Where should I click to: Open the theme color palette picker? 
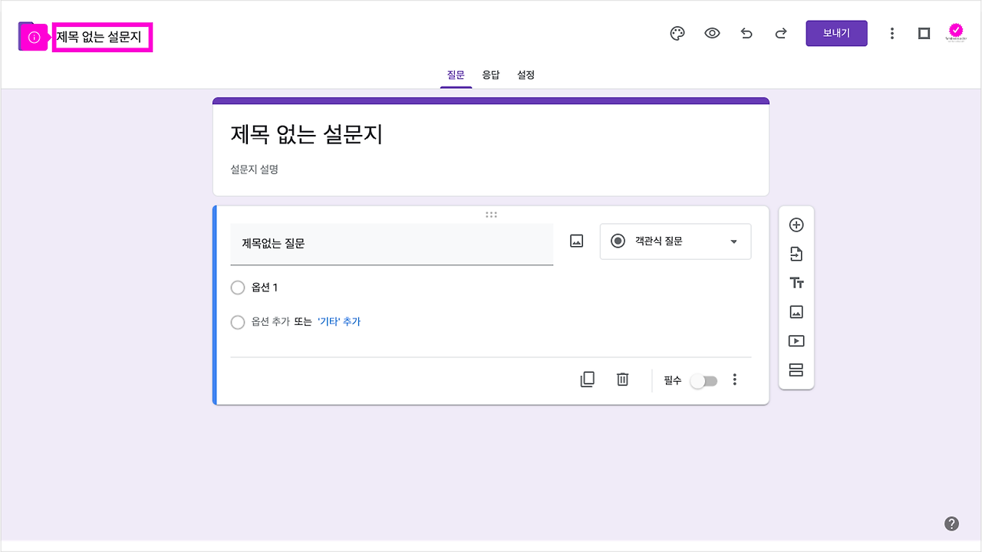(x=676, y=33)
